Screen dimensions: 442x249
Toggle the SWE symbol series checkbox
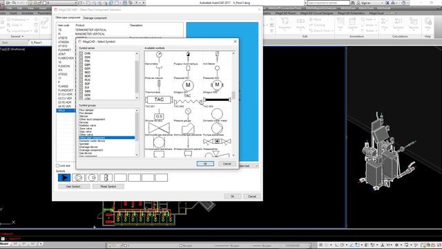click(81, 91)
